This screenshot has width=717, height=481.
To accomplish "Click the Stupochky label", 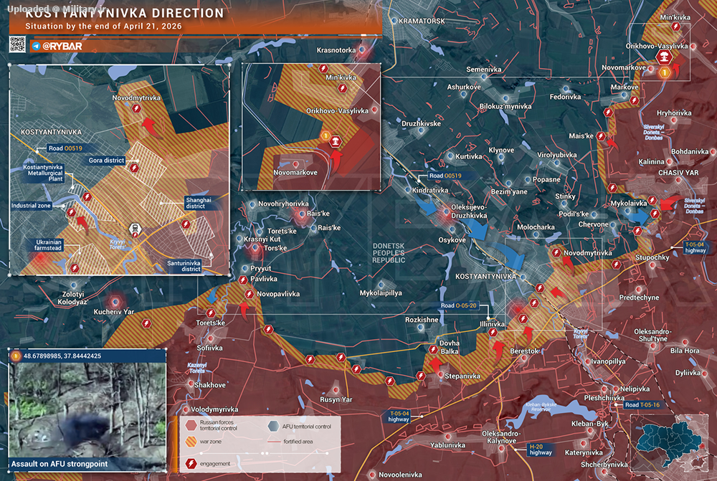I will tap(652, 257).
